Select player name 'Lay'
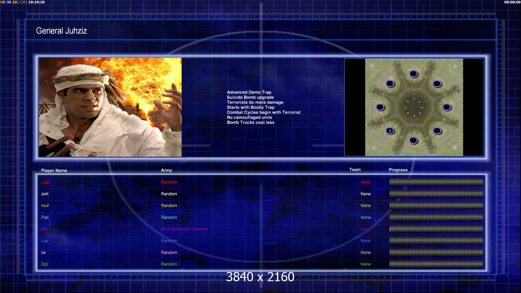 [x=44, y=241]
